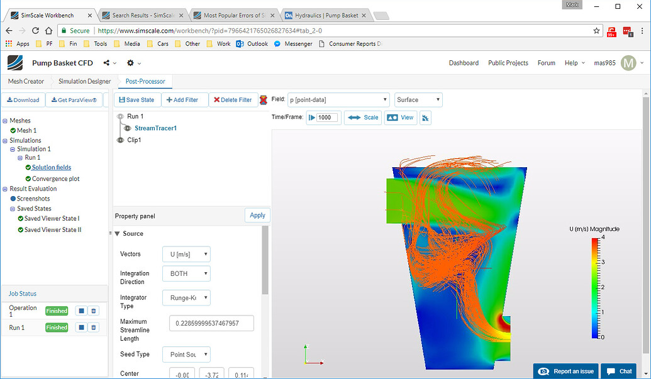Open the Field dropdown showing p [point-data]

click(x=338, y=99)
